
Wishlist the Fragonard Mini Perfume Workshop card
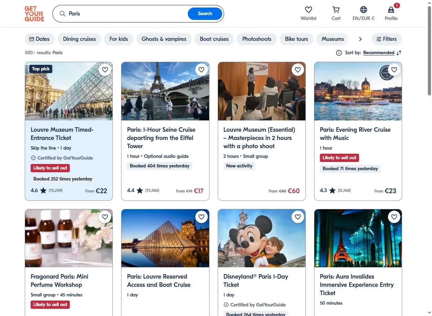pos(105,216)
